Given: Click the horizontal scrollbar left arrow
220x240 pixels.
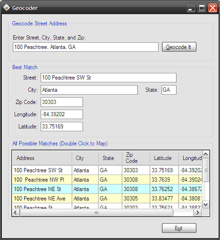Looking at the screenshot, I should point(16,213).
